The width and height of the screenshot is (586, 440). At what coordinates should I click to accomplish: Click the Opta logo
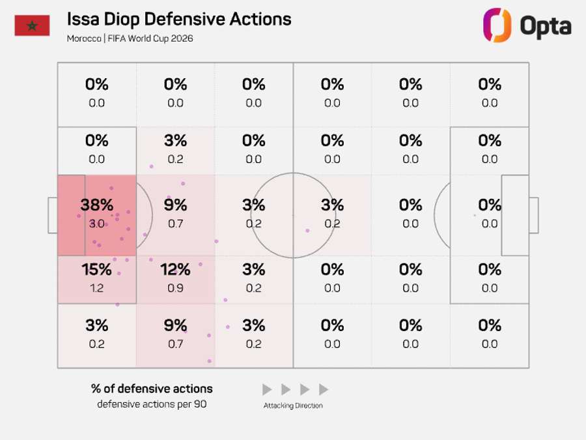(527, 25)
